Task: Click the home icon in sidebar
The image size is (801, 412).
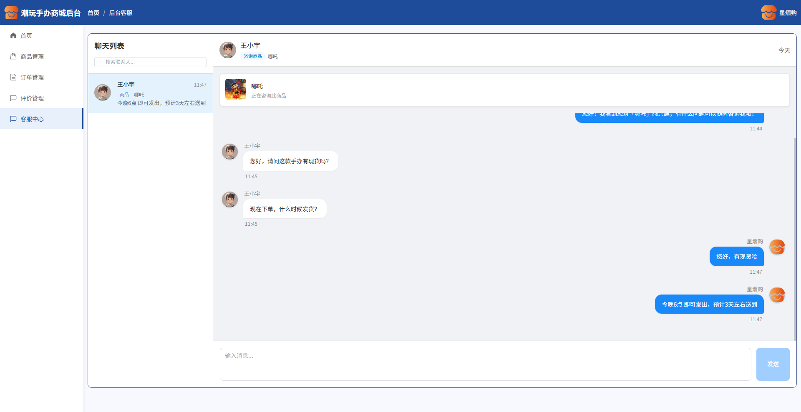Action: tap(13, 36)
